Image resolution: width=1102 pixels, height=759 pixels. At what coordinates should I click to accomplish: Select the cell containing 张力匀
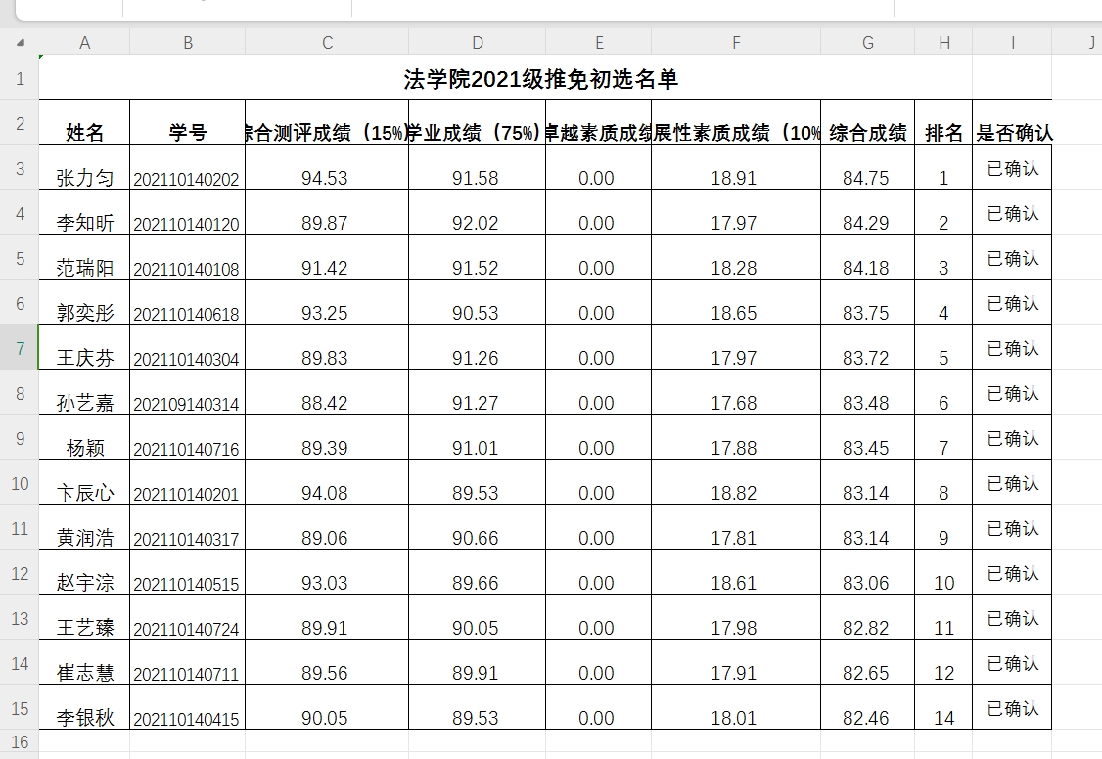point(84,178)
